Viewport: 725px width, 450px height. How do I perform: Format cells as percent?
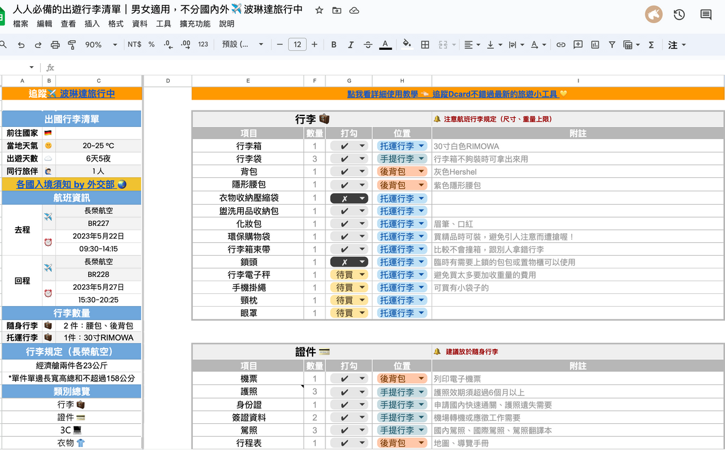tap(151, 44)
